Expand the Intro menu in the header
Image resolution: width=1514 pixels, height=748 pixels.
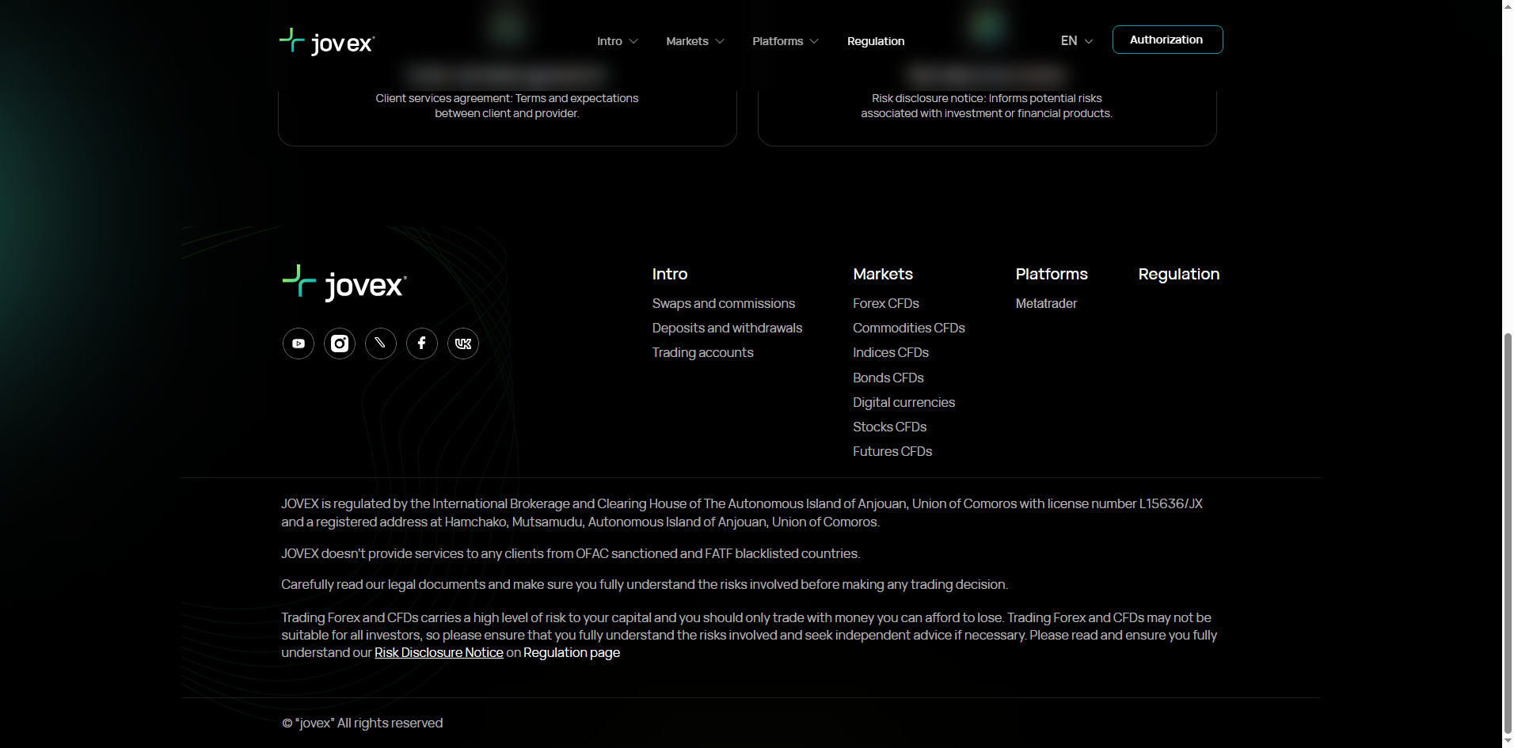point(618,41)
